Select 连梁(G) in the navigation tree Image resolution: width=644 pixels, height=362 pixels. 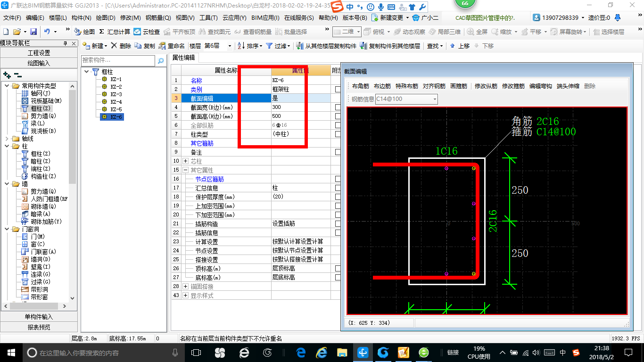coord(37,274)
